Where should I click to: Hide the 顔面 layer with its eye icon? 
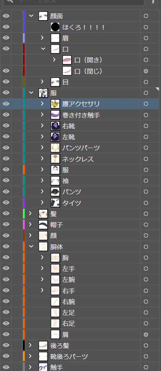(6, 16)
